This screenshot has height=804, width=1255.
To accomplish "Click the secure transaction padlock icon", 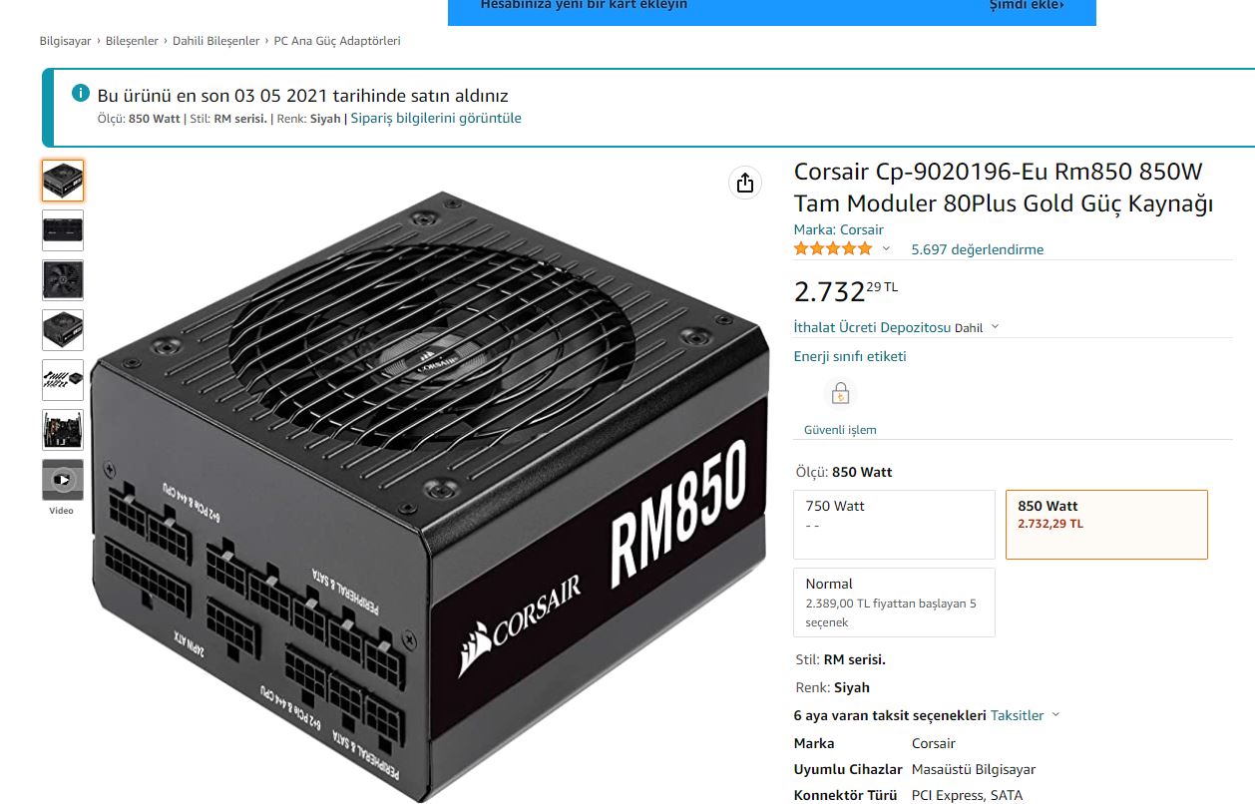I will [x=840, y=394].
